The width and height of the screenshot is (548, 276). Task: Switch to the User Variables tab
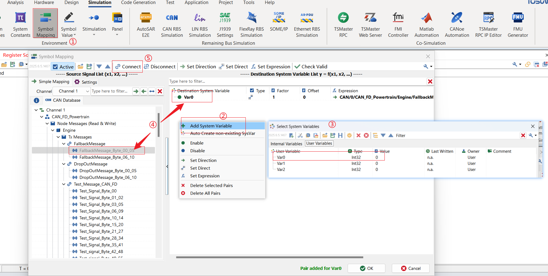319,143
